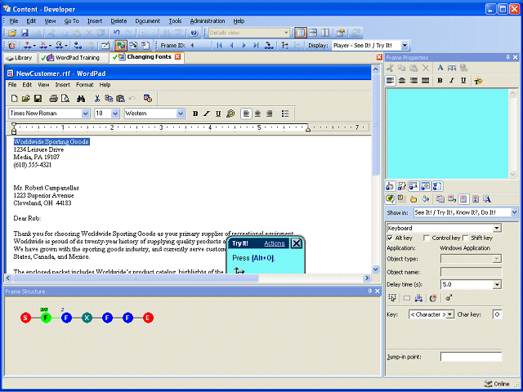Click the colorful T template text icon
Image resolution: width=523 pixels, height=392 pixels.
pos(478,81)
